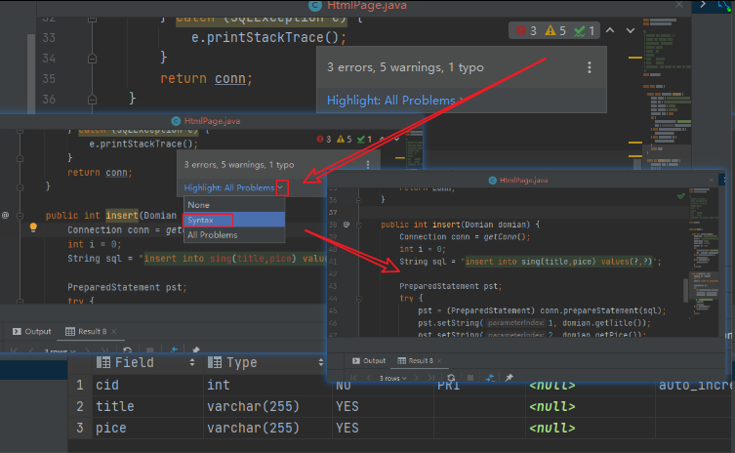Switch to Result 8 tab in right results panel
The width and height of the screenshot is (735, 453).
click(x=415, y=360)
